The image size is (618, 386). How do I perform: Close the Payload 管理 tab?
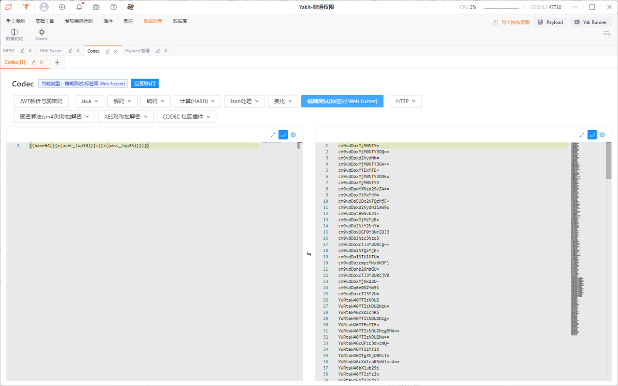point(166,51)
